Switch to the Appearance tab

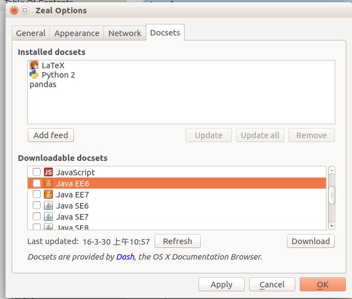77,33
